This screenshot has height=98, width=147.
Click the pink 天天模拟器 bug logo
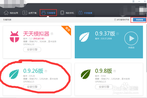[14, 37]
